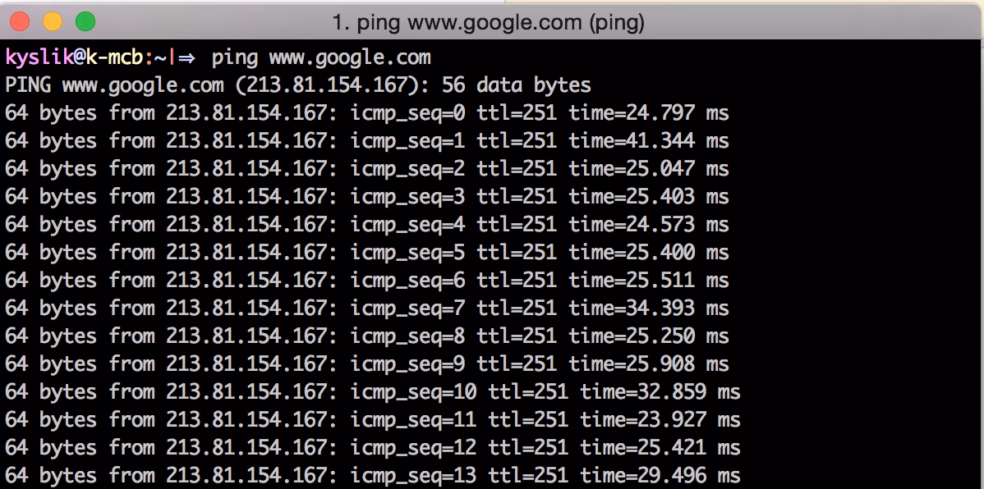
Task: Click the "time=41.344" value
Action: (x=632, y=141)
